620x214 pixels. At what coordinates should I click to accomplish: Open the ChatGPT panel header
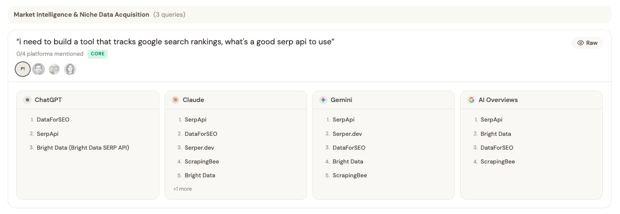point(48,100)
